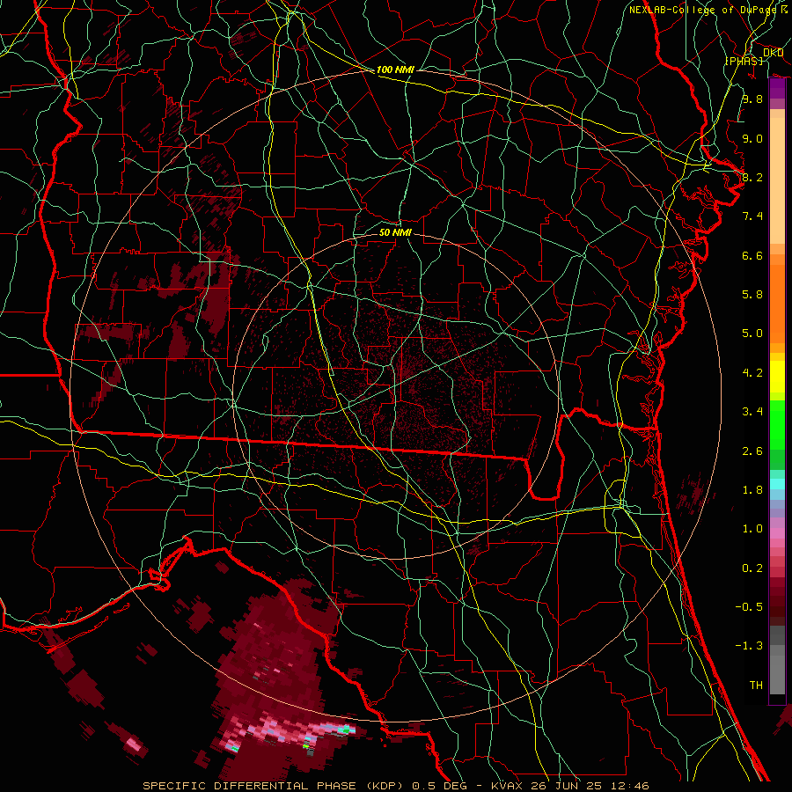
Task: Click the TH threshold legend label
Action: click(x=756, y=686)
